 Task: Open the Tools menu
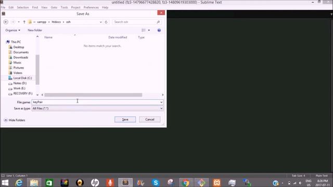coord(64,7)
